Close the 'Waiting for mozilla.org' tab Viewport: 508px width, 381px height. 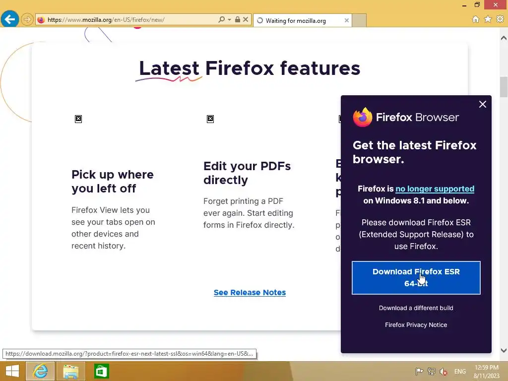[347, 20]
